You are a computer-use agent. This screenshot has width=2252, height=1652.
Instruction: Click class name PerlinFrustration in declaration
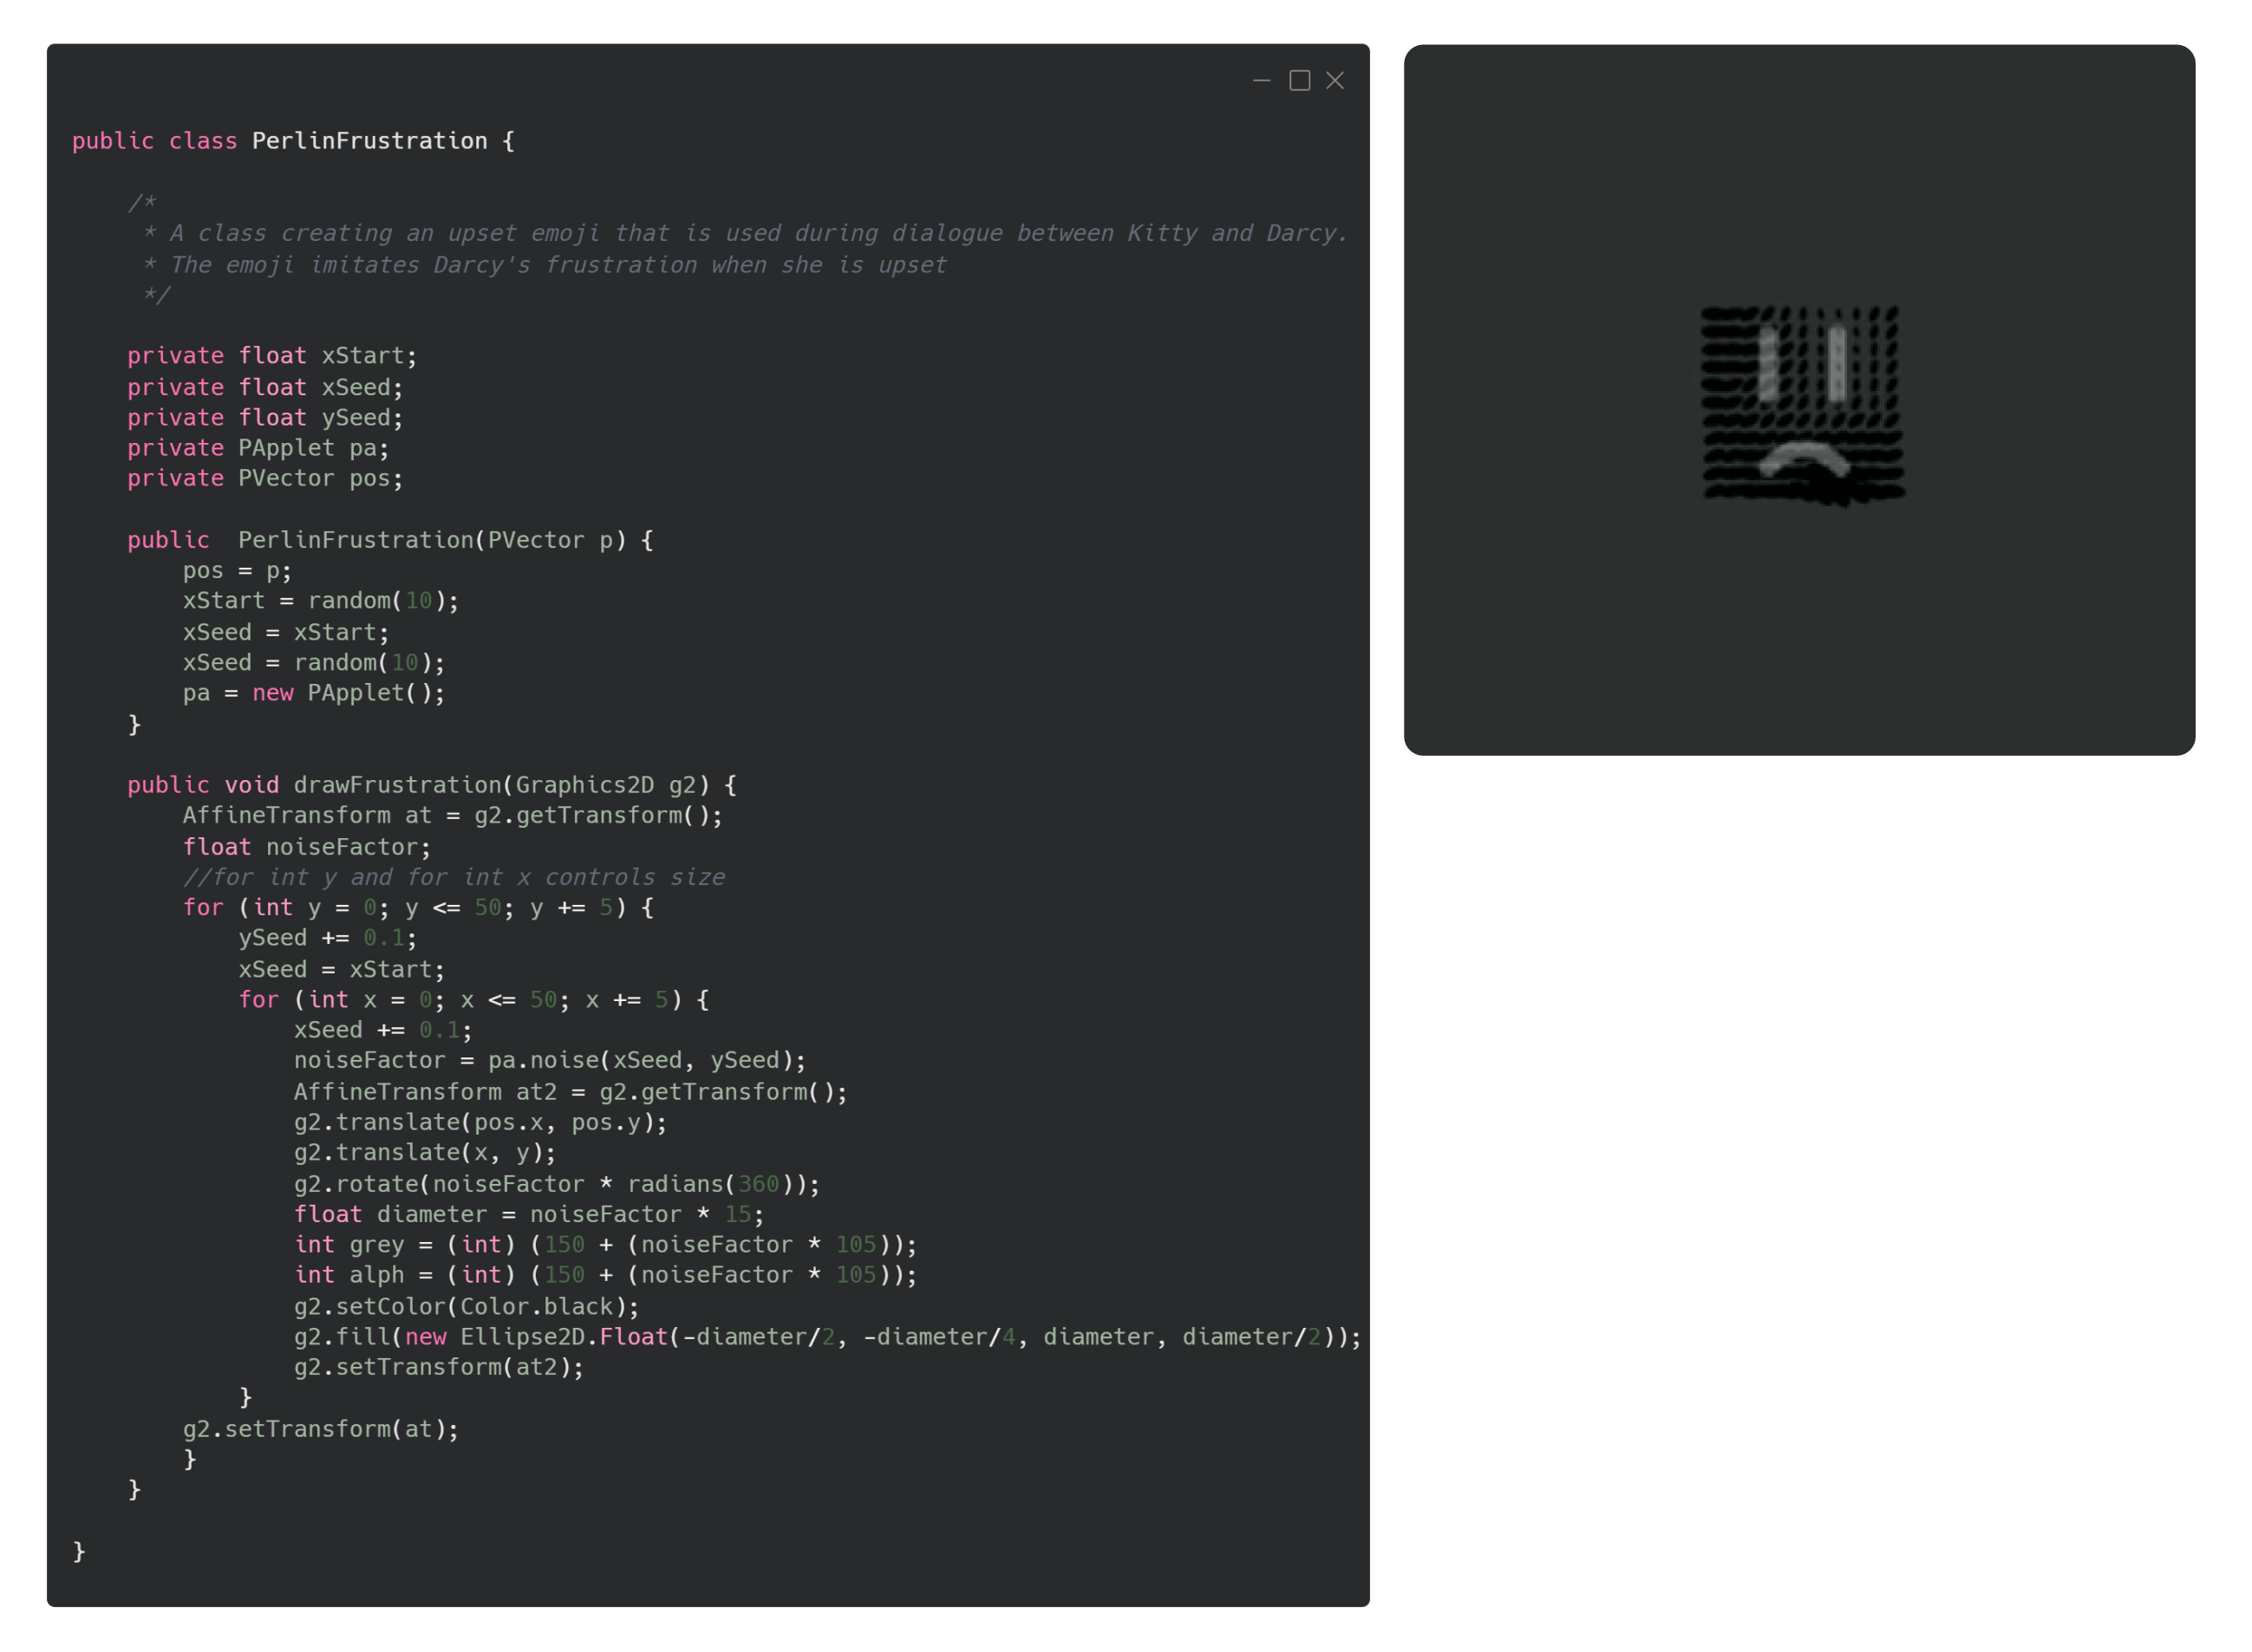click(x=369, y=141)
